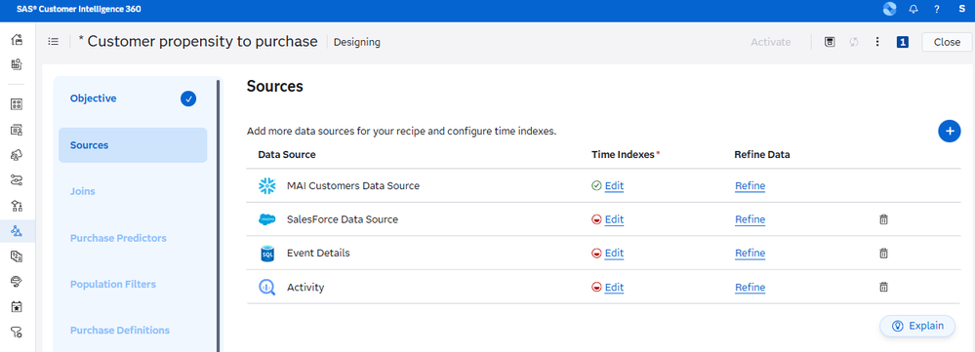Click the 'MAI Customers Data Source' name
This screenshot has height=352, width=975.
pyautogui.click(x=353, y=185)
